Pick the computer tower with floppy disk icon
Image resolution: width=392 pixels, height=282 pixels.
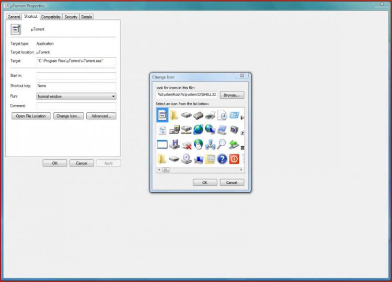point(174,130)
